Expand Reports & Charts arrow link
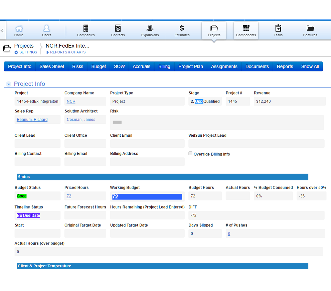The image size is (331, 291). pos(66,52)
